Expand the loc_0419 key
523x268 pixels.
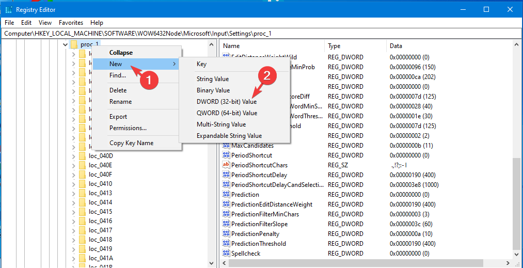(74, 249)
